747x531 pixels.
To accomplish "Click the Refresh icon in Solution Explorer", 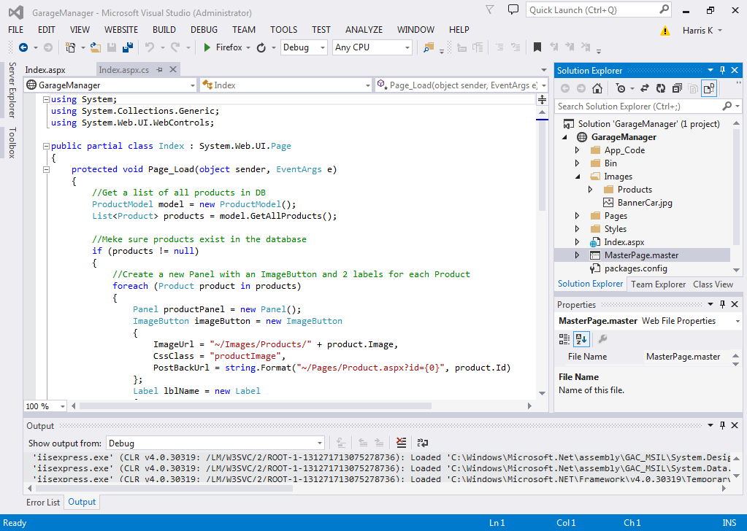I will (x=660, y=88).
